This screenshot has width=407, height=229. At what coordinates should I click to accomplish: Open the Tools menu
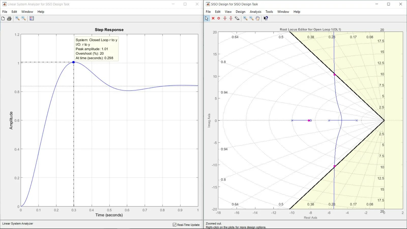[269, 12]
